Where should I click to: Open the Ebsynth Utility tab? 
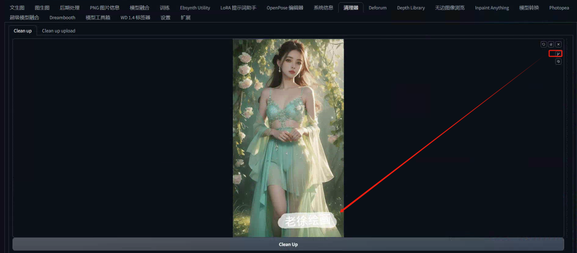click(195, 7)
